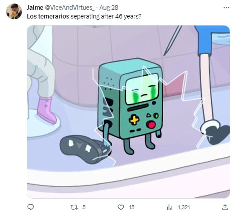
Task: Click the bold Los temerarios text
Action: click(x=48, y=16)
